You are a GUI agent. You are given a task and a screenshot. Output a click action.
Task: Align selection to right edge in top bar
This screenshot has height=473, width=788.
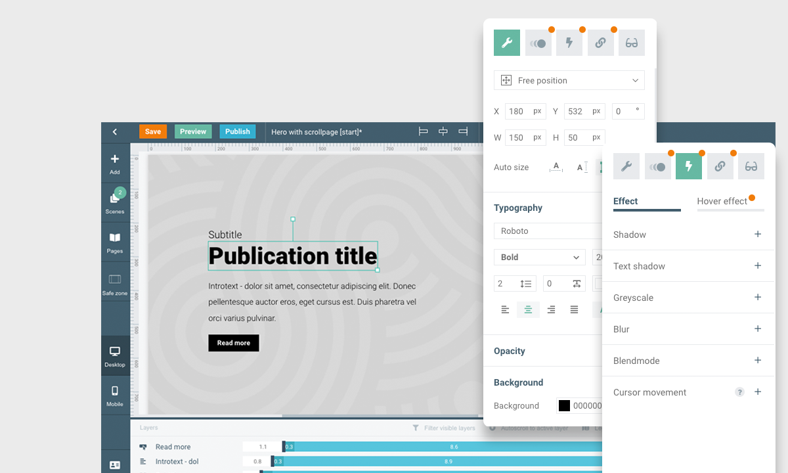click(x=463, y=131)
